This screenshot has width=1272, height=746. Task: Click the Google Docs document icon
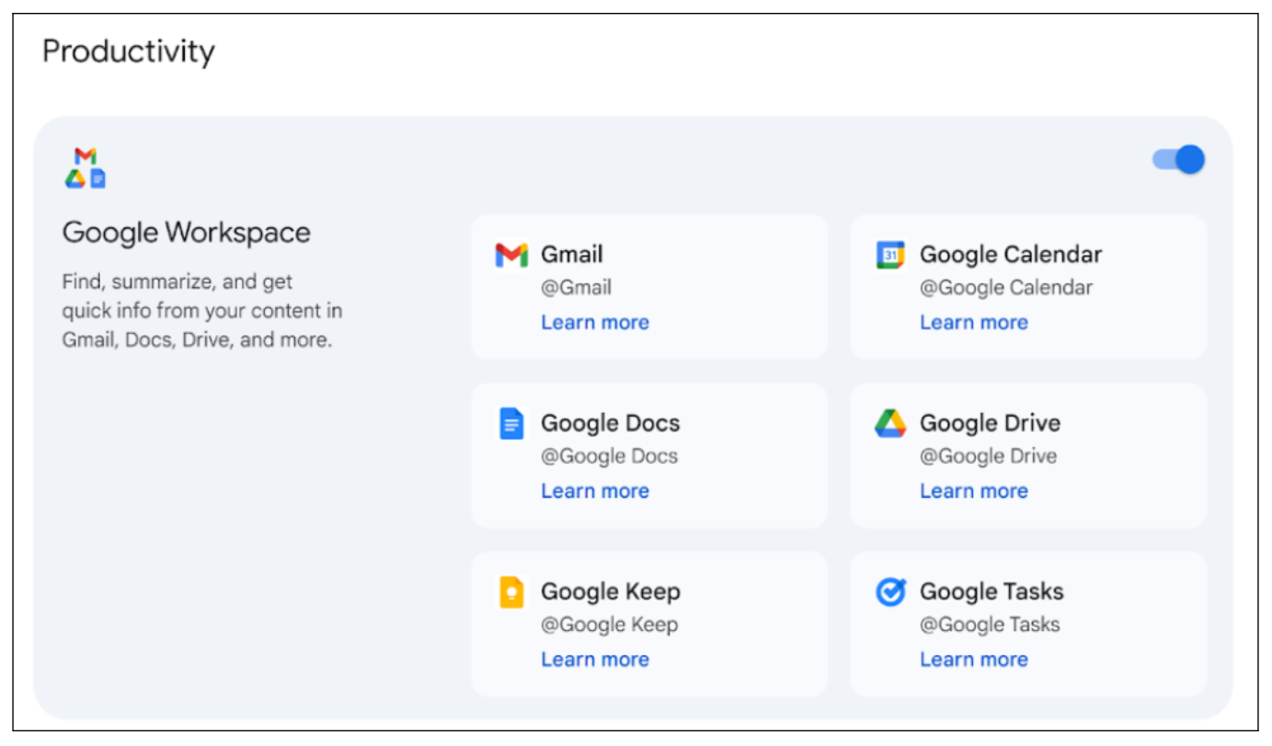(512, 423)
